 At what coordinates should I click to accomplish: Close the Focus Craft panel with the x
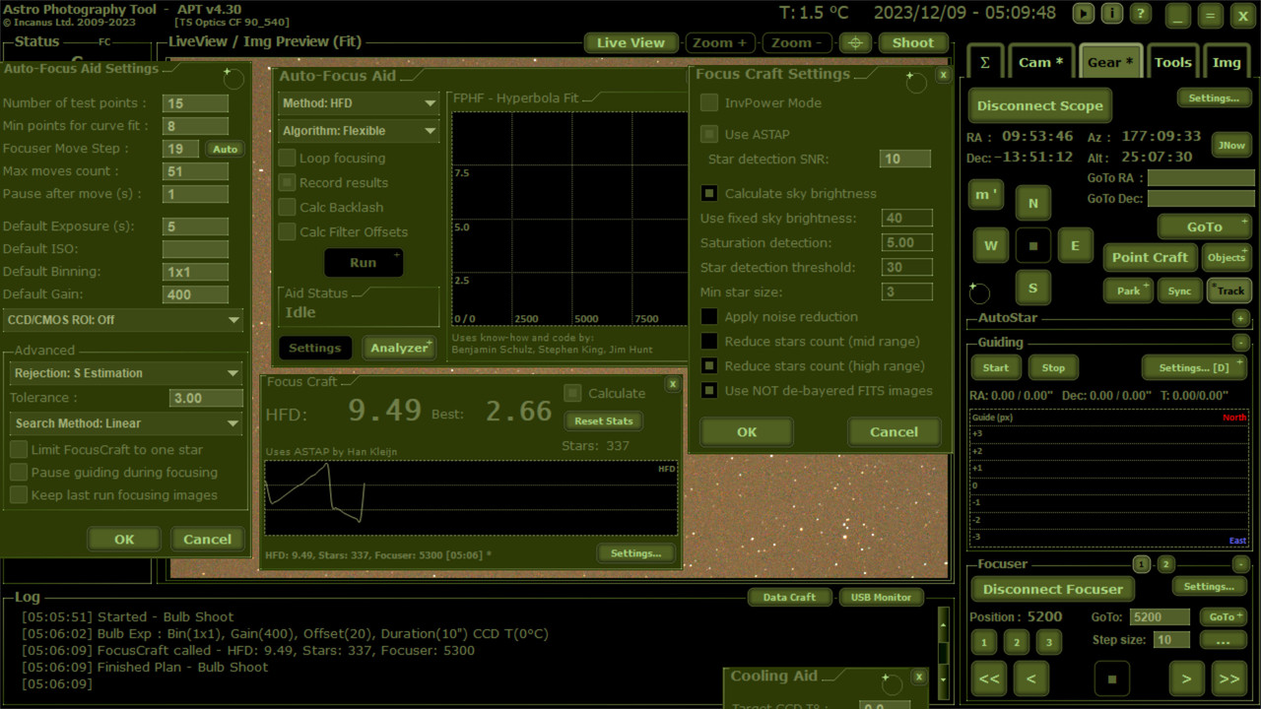(673, 384)
